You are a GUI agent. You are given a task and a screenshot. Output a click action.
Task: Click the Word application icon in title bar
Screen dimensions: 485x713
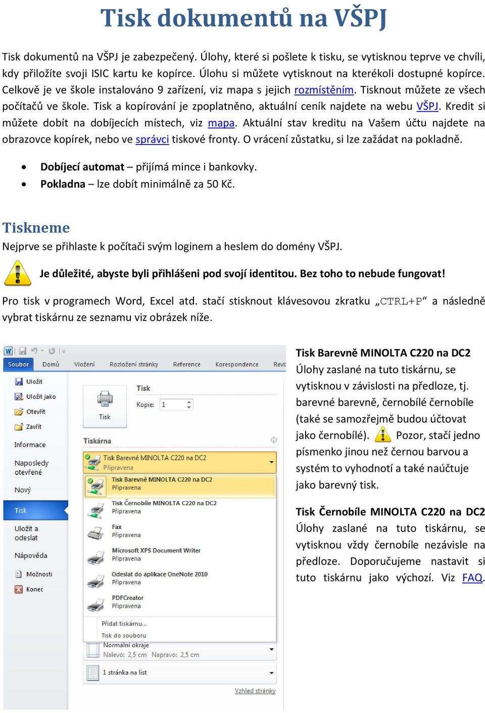[x=9, y=350]
